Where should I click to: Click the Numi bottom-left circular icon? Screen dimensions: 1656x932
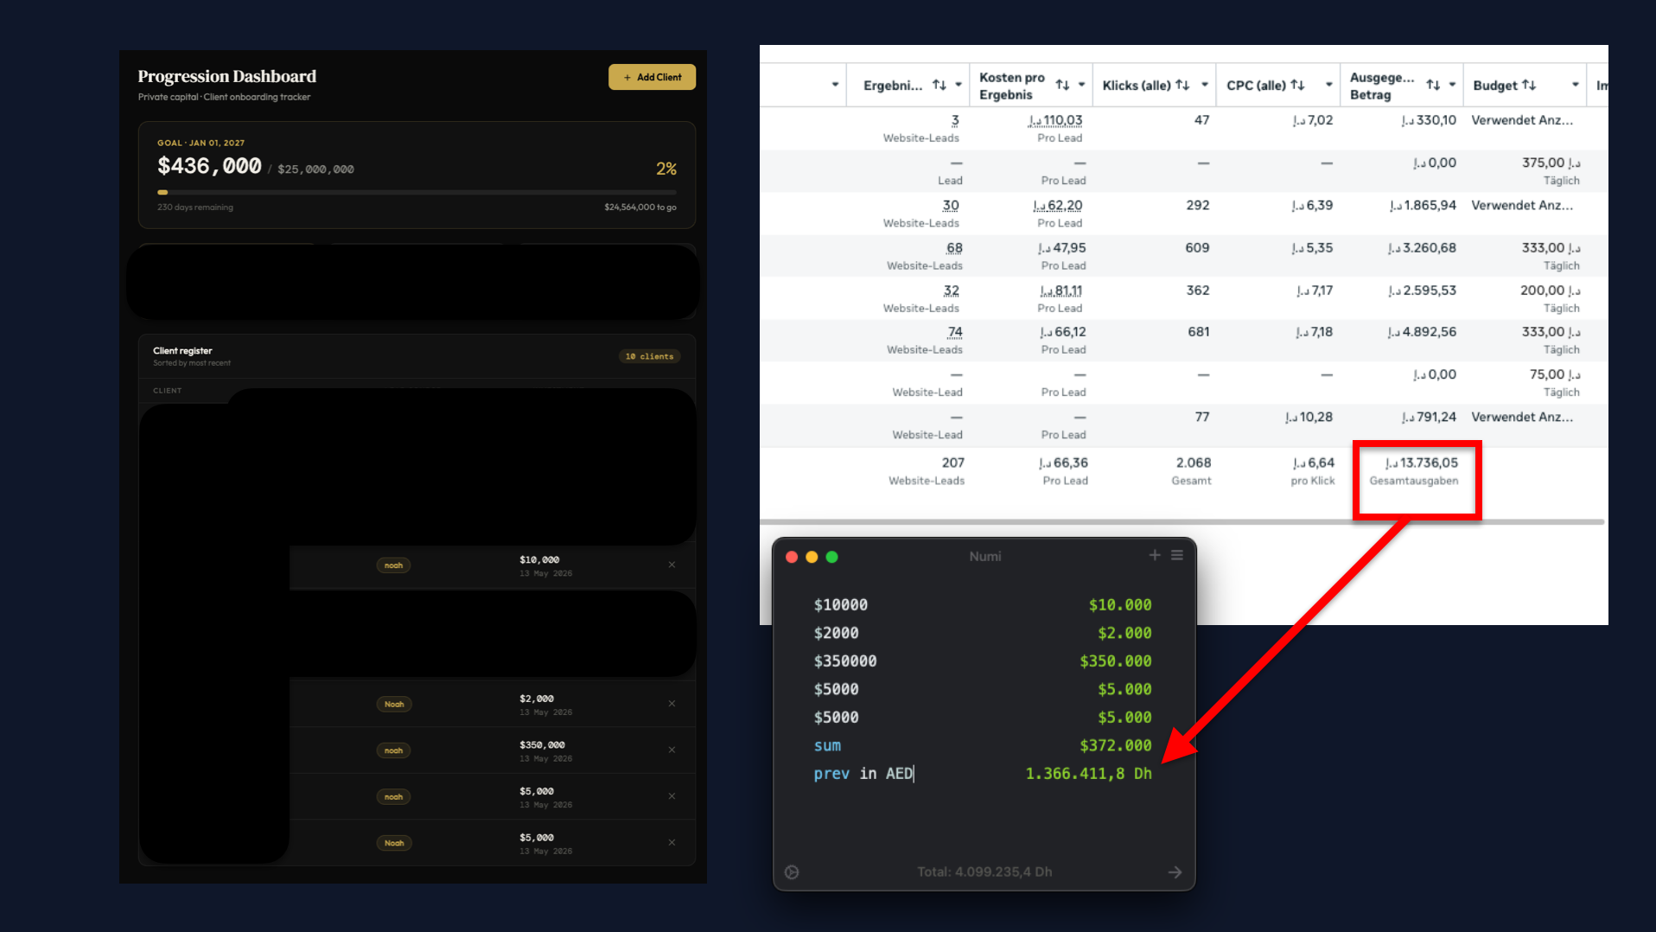792,872
